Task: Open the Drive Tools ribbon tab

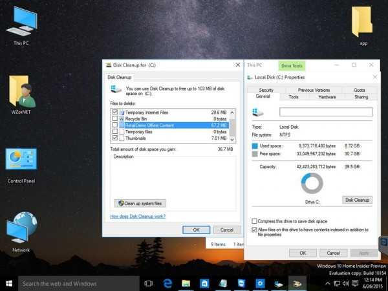Action: [292, 66]
